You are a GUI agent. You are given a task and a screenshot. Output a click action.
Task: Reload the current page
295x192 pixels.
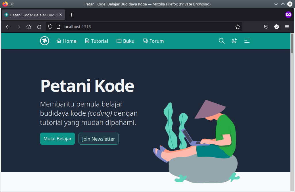pos(39,27)
